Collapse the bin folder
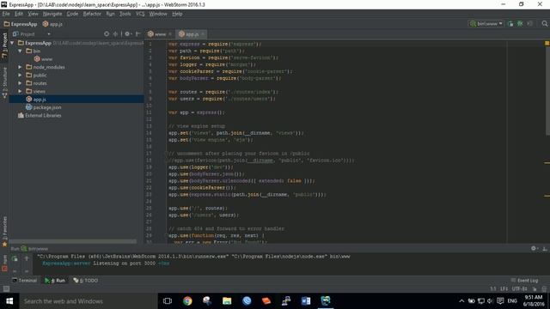This screenshot has width=550, height=309. coord(20,51)
